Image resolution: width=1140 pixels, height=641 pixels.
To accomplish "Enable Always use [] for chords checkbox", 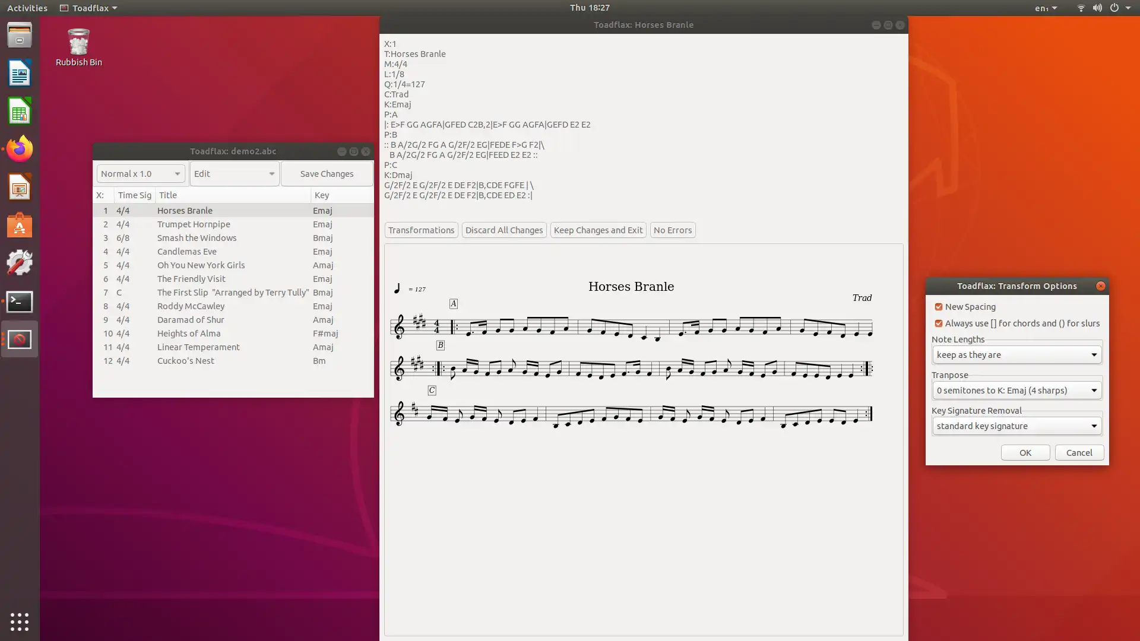I will tap(939, 323).
